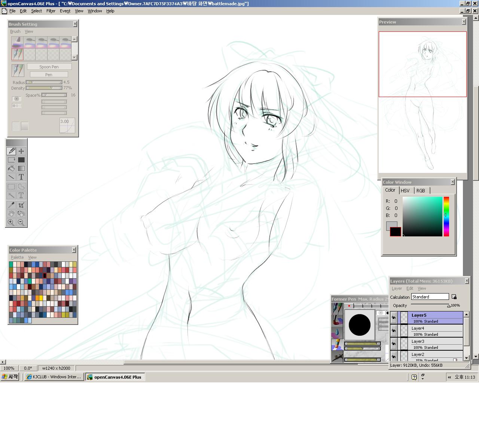Switch to the HSV tab
This screenshot has width=479, height=447.
pyautogui.click(x=405, y=190)
